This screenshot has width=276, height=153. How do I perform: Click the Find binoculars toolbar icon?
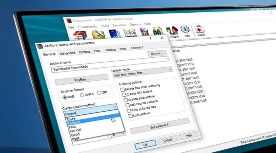coord(157,31)
